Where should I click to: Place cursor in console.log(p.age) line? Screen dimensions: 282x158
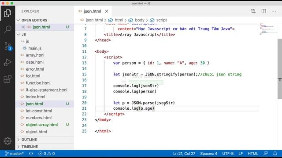point(134,108)
